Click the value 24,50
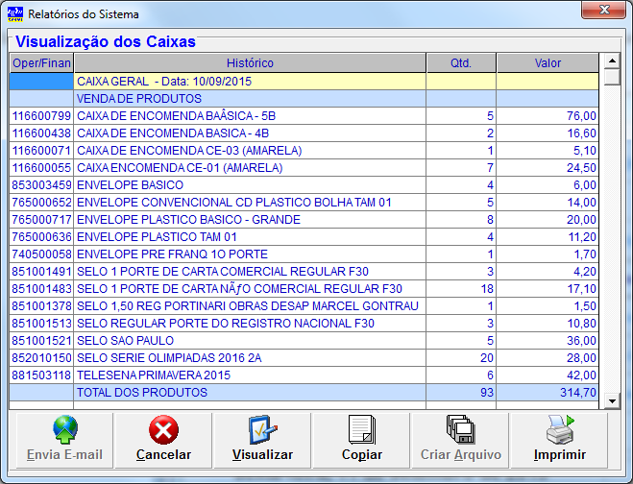This screenshot has height=484, width=633. (581, 168)
